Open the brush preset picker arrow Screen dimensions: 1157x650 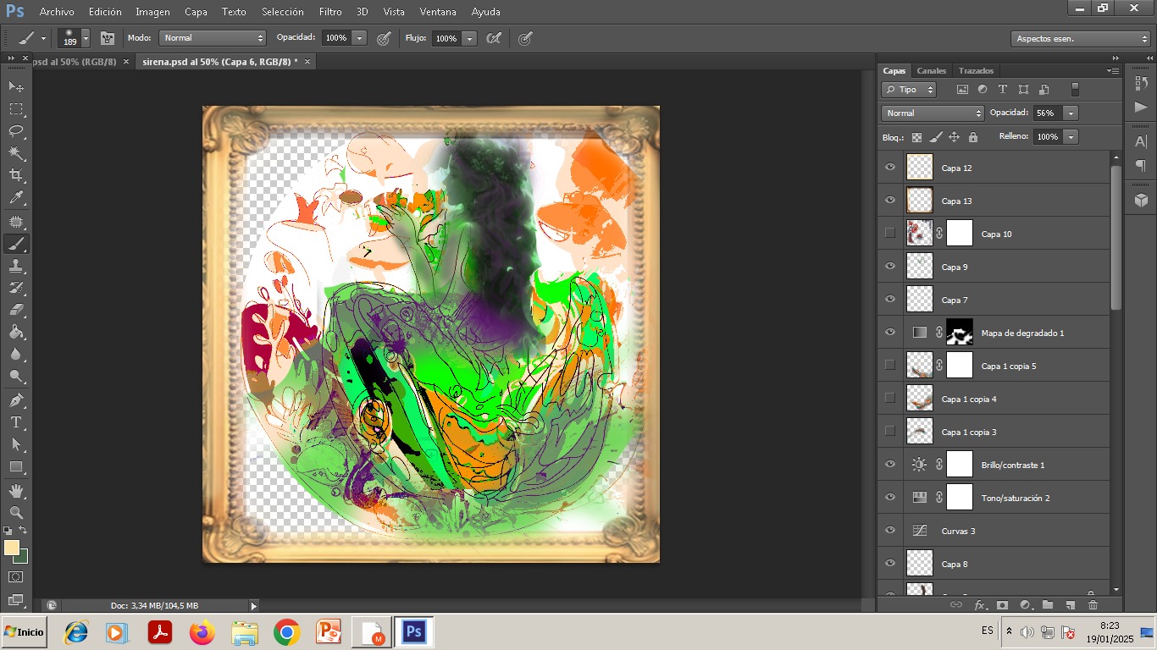click(x=86, y=38)
